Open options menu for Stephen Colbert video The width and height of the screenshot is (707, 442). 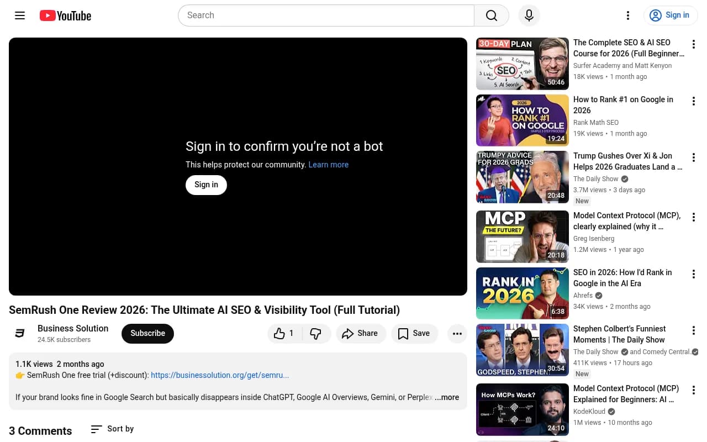694,330
